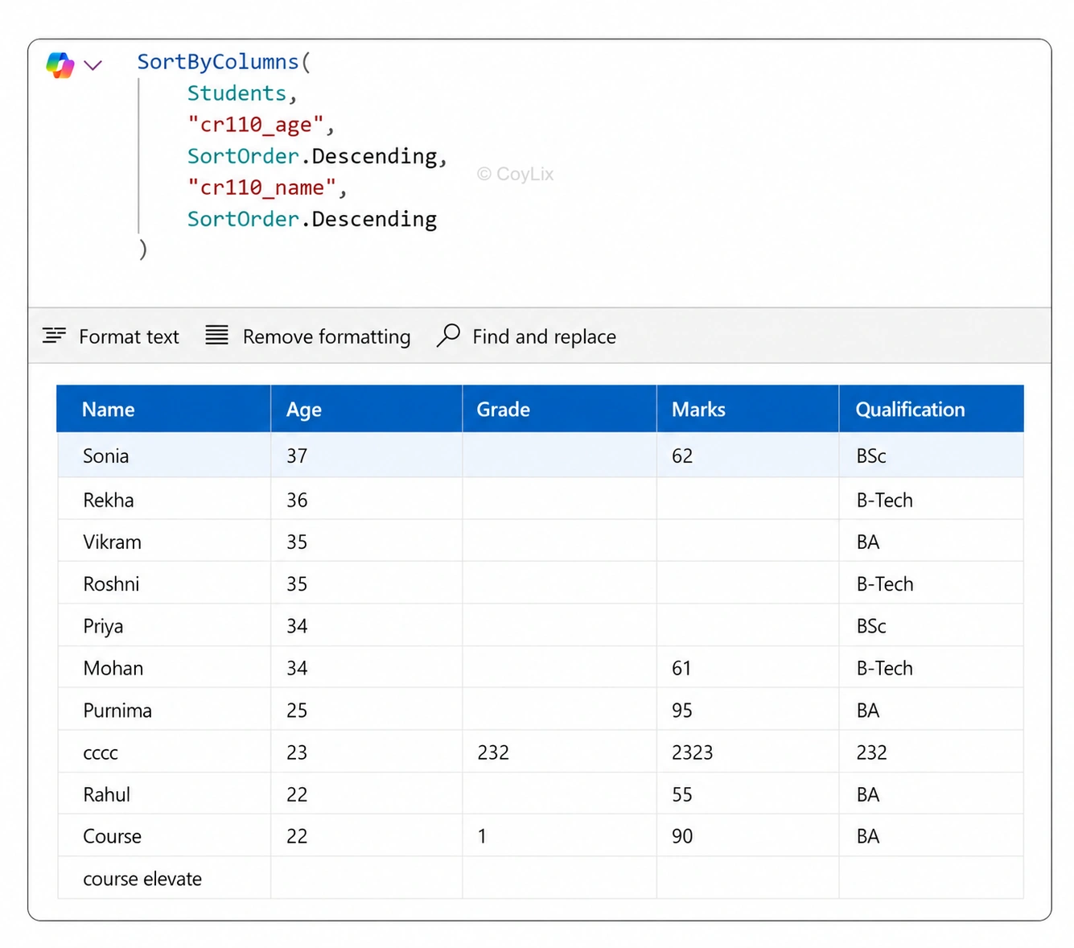Screen dimensions: 1074x948
Task: Click the first SortOrder.Descending argument
Action: (312, 156)
